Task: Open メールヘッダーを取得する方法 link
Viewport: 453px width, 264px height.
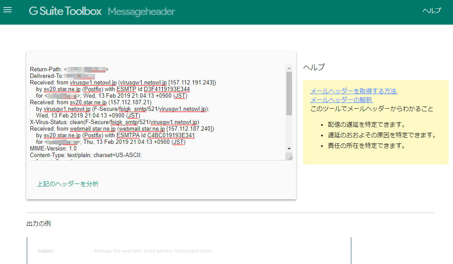Action: (354, 91)
